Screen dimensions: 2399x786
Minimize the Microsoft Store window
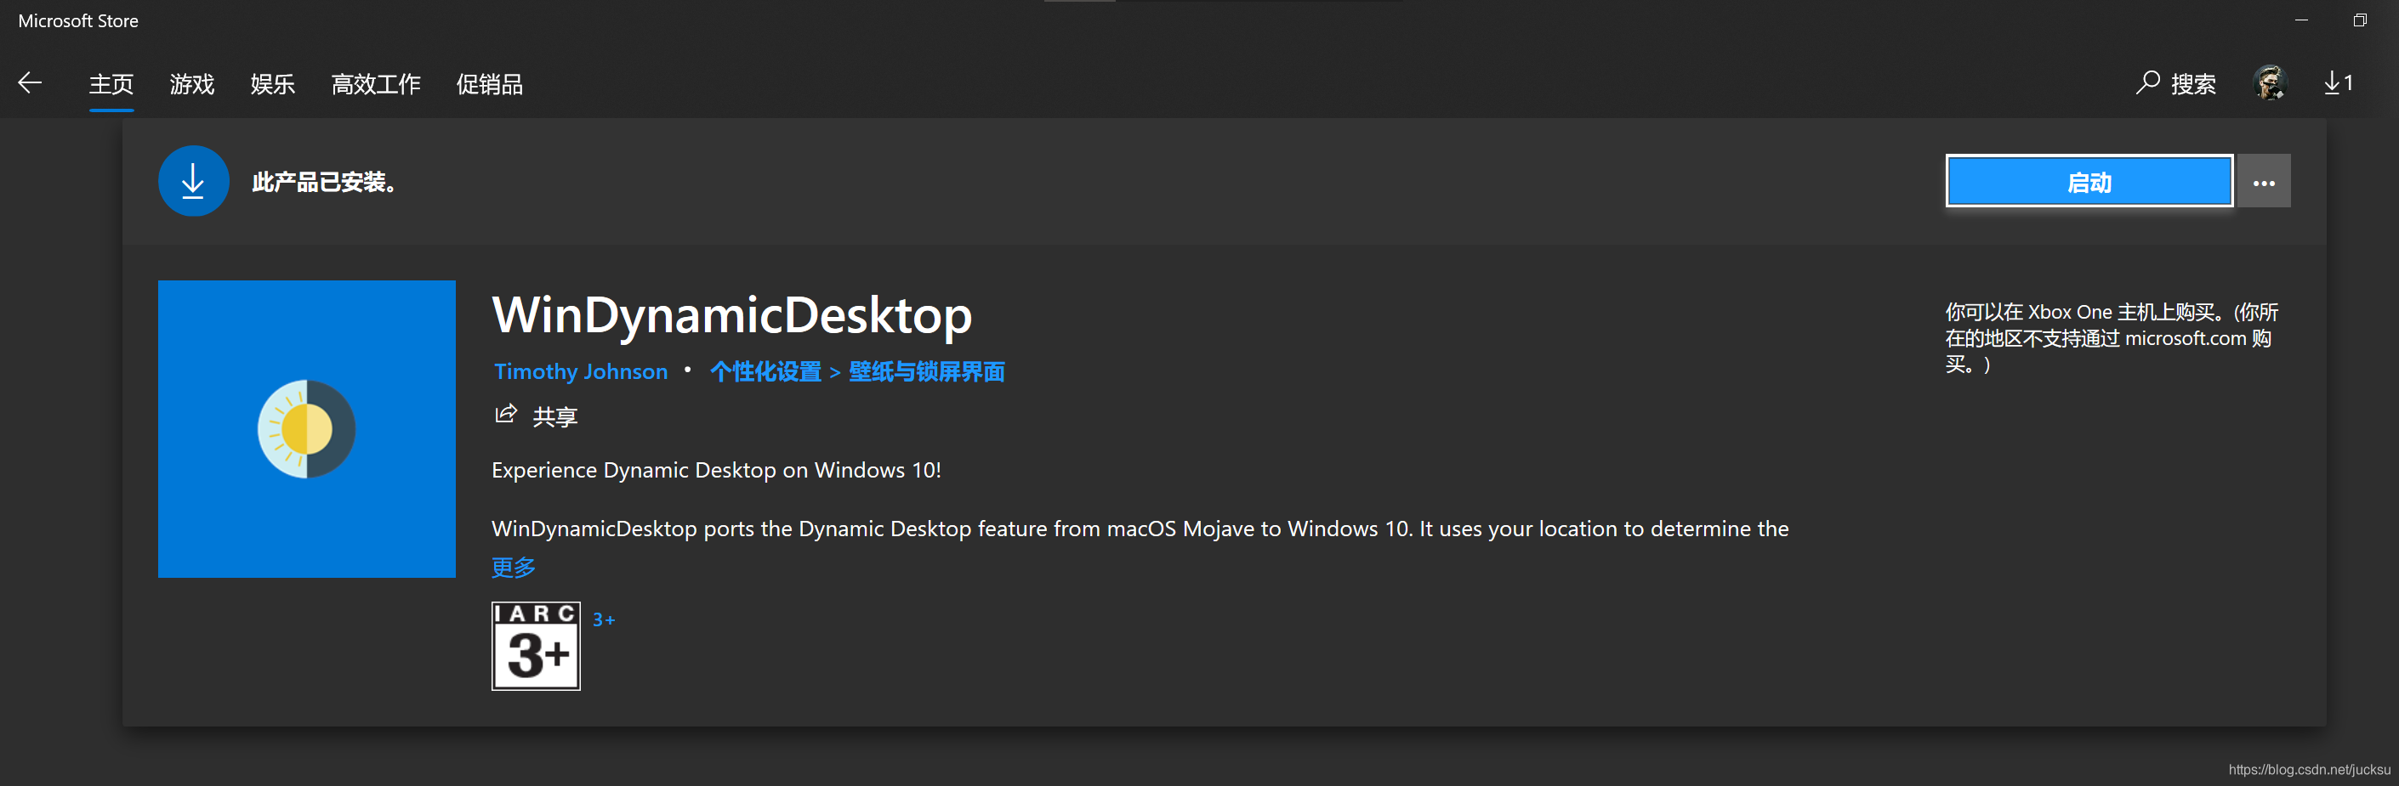pos(2301,20)
